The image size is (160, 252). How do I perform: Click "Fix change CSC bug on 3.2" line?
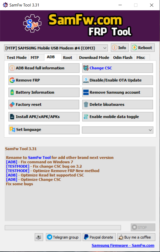coord(57,166)
